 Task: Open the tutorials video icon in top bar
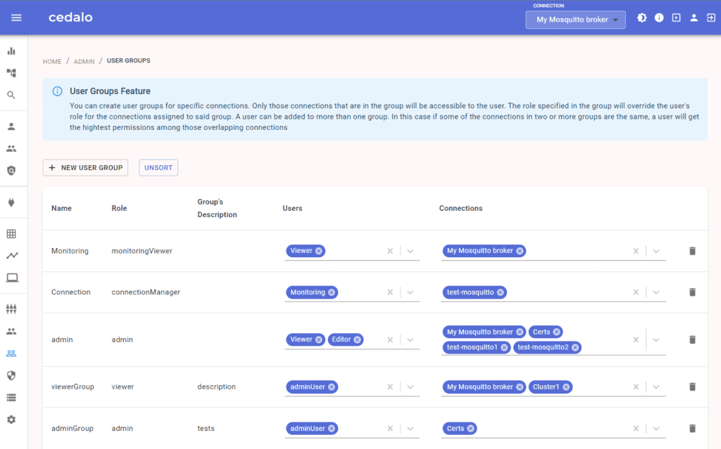[676, 18]
